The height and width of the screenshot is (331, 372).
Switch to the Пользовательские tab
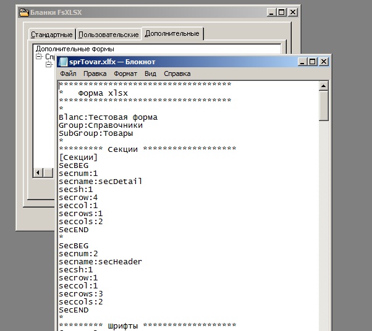tap(109, 34)
